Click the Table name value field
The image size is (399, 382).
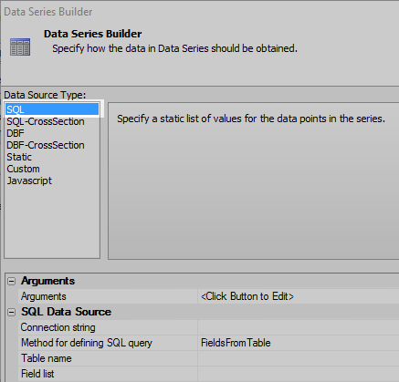click(299, 358)
